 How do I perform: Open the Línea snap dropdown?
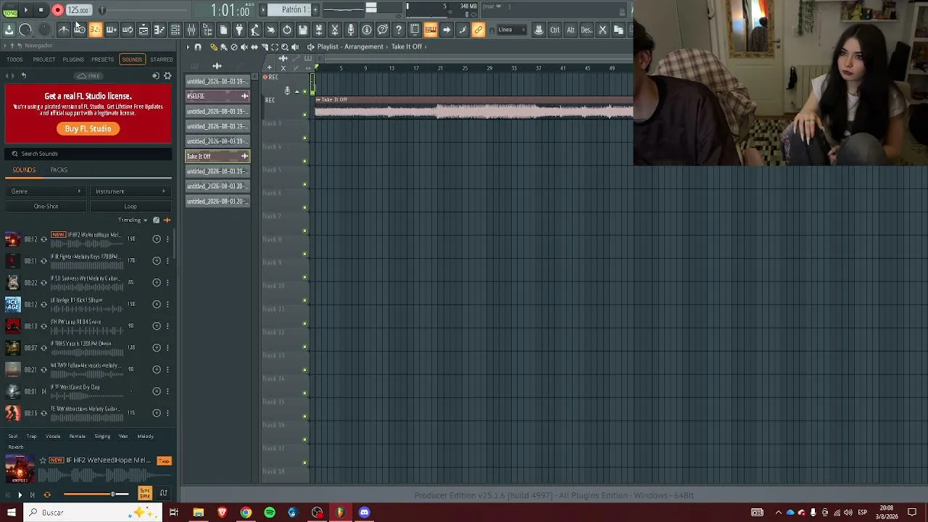[511, 30]
